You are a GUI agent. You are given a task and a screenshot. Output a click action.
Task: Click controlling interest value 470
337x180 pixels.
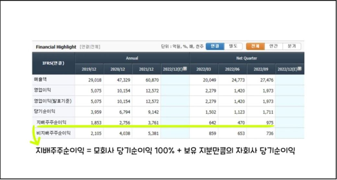click(241, 123)
